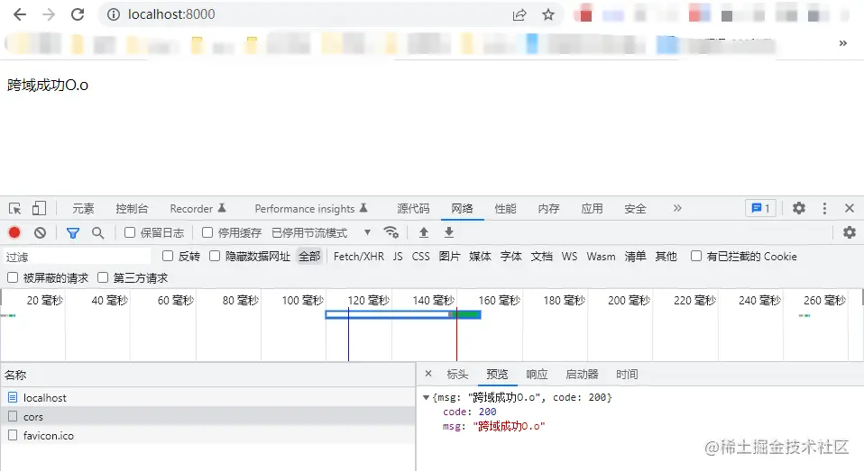Check the 反转 checkbox
The image size is (864, 471).
tap(168, 256)
